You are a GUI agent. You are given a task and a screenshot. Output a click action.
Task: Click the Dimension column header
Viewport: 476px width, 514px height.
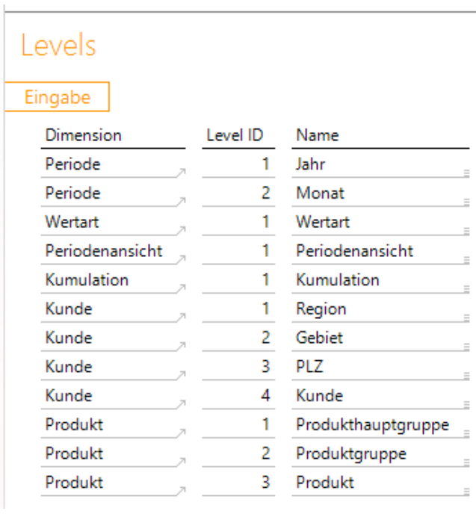pos(84,135)
